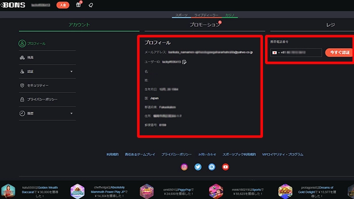Open お問い合わせ footer link

click(207, 155)
